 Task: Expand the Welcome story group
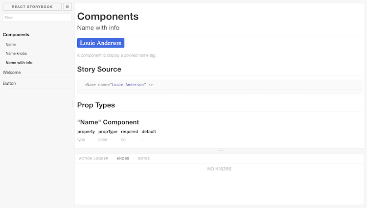coord(12,72)
